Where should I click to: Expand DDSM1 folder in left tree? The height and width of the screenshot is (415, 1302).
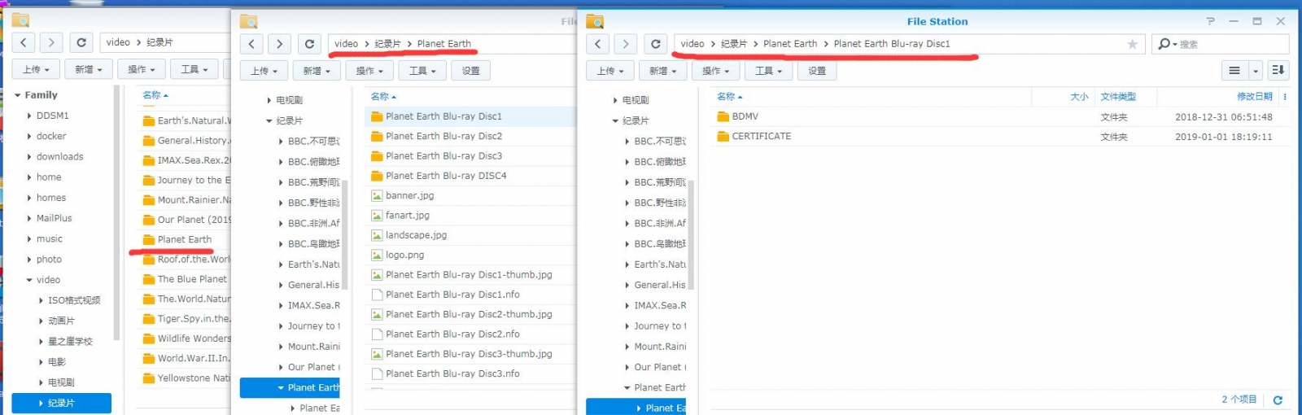click(x=29, y=116)
